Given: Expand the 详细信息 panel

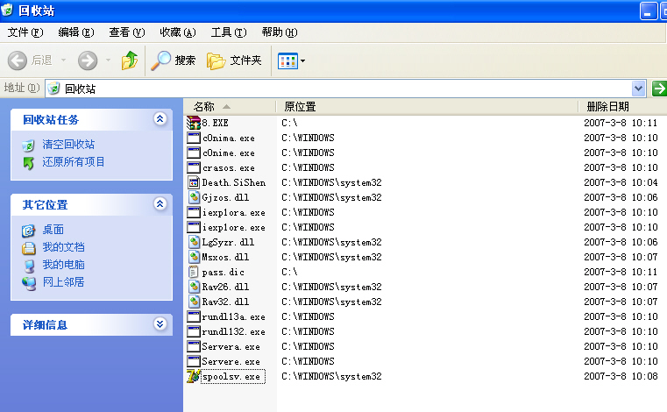Looking at the screenshot, I should tap(160, 324).
